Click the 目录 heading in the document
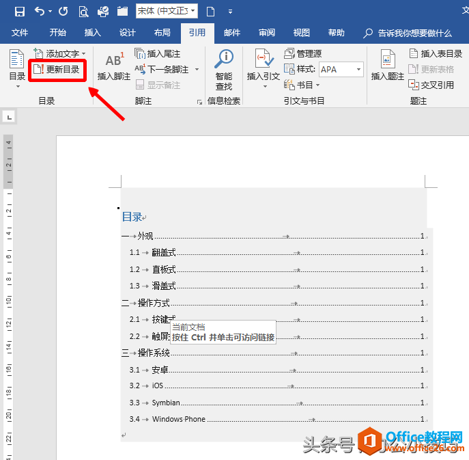The height and width of the screenshot is (460, 469). click(x=132, y=217)
